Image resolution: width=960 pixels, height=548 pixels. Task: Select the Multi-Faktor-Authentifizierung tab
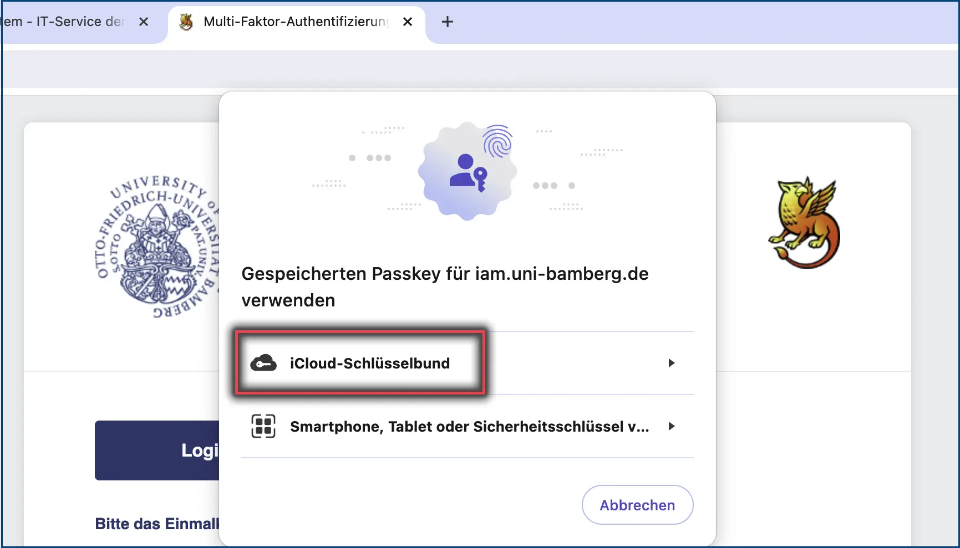click(297, 22)
